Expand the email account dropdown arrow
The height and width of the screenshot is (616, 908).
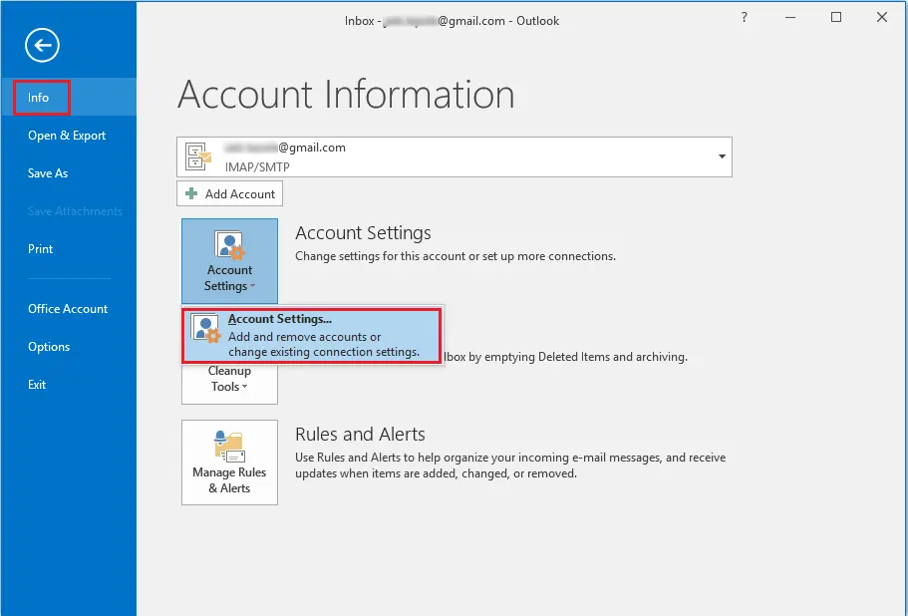pyautogui.click(x=722, y=156)
